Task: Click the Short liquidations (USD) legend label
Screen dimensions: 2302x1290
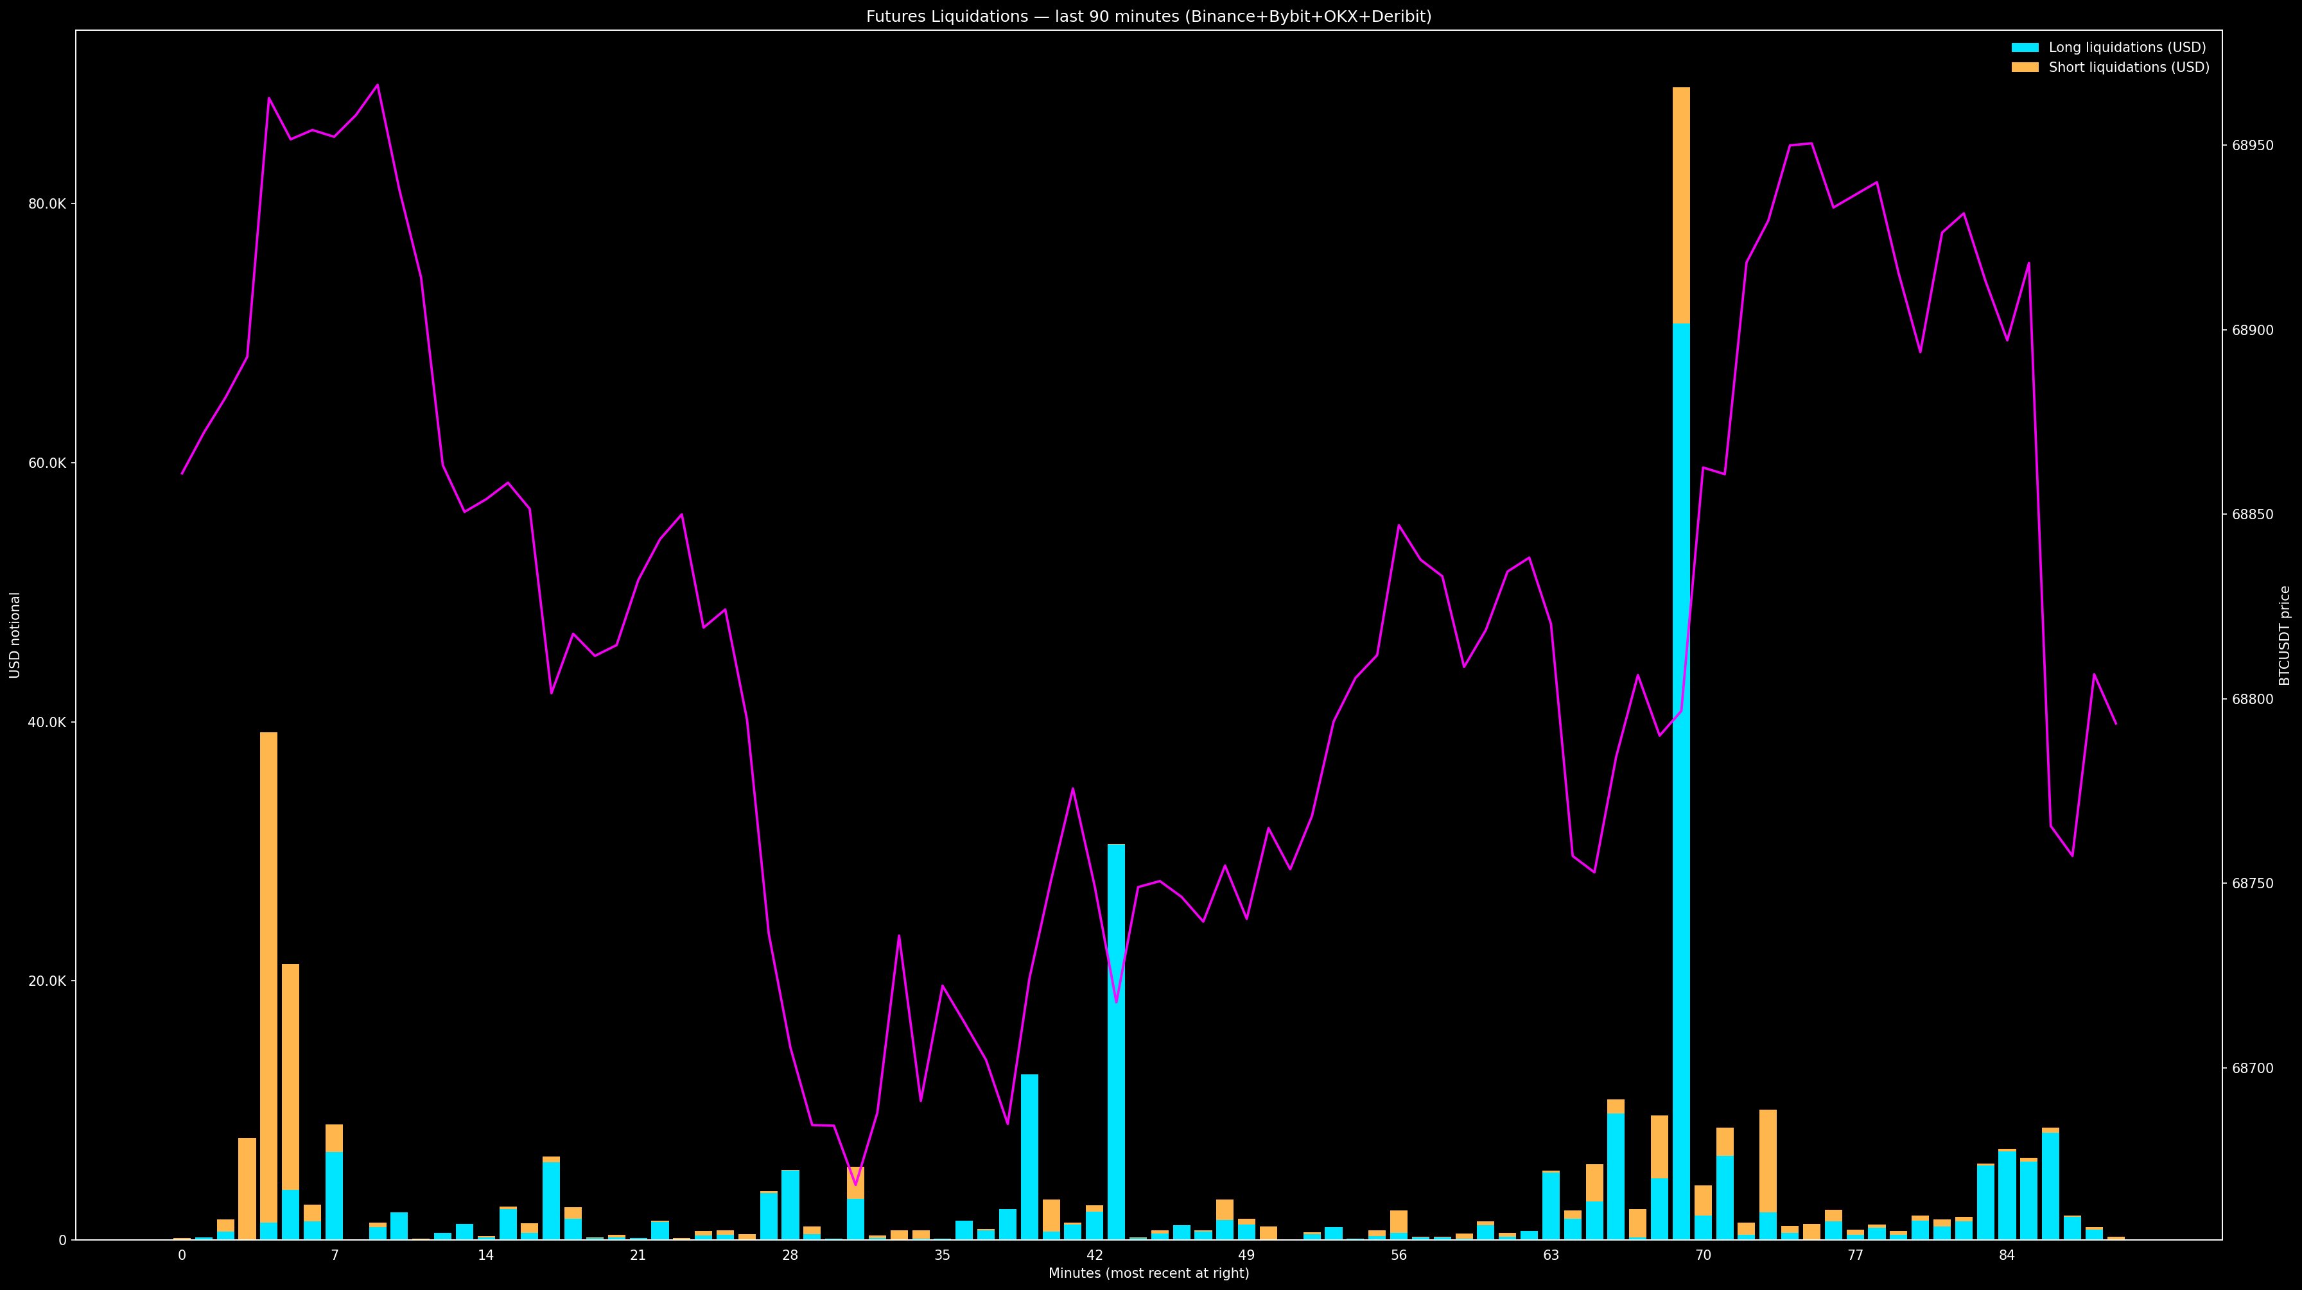Action: (x=2129, y=67)
